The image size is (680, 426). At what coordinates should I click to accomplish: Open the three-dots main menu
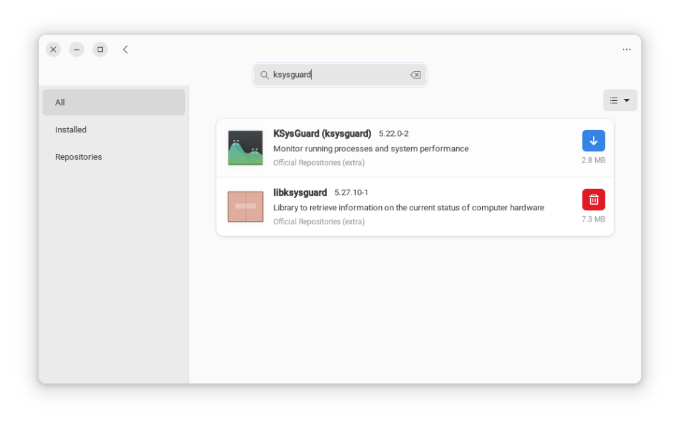coord(626,49)
